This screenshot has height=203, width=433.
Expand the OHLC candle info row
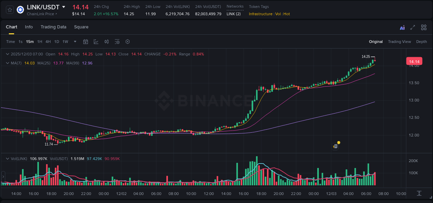pyautogui.click(x=7, y=54)
